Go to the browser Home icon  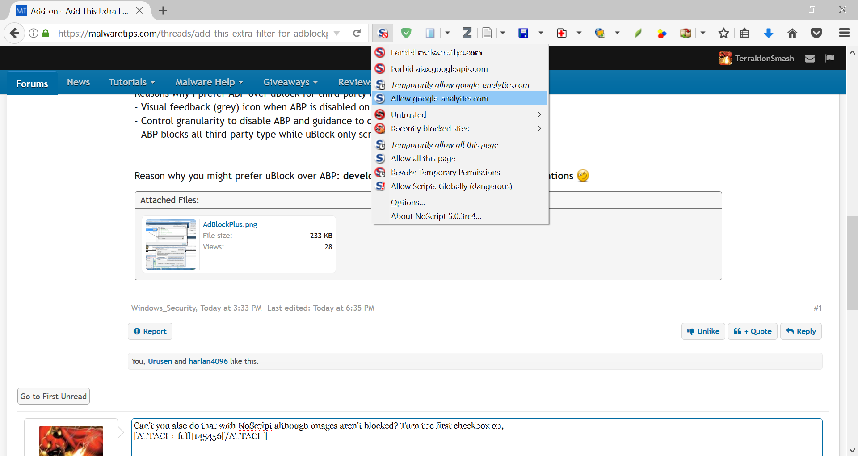pyautogui.click(x=792, y=33)
